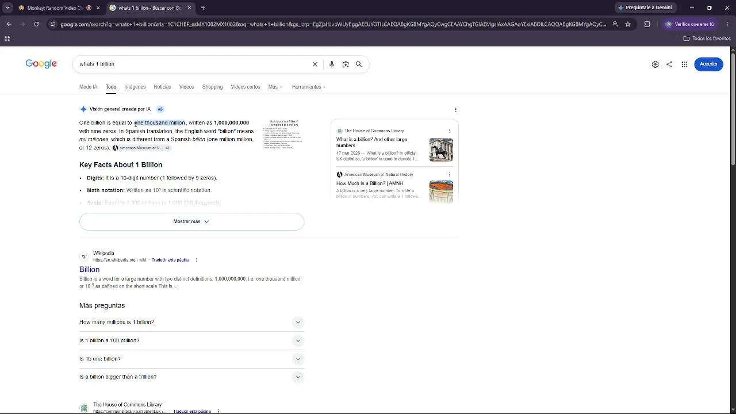Expand AI overview with 'Mostrar más'

click(x=191, y=221)
